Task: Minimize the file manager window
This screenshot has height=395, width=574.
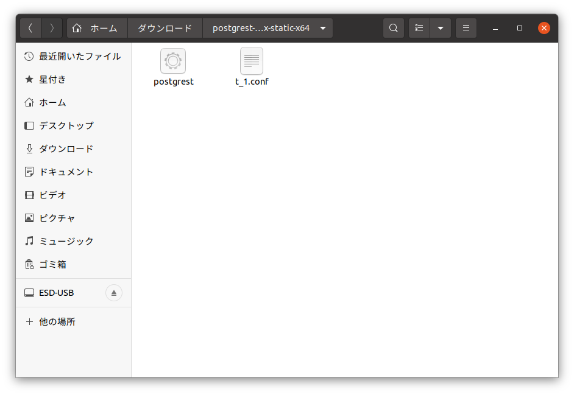Action: (x=495, y=28)
